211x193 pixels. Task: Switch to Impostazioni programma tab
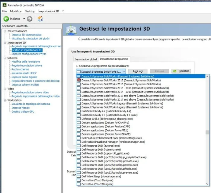coord(114,59)
